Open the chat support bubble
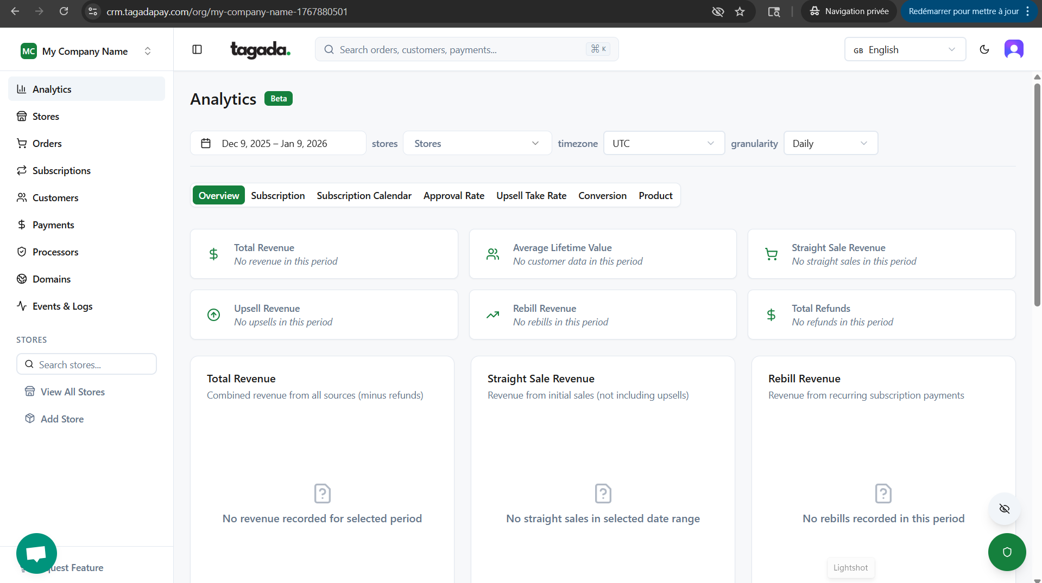 36,553
